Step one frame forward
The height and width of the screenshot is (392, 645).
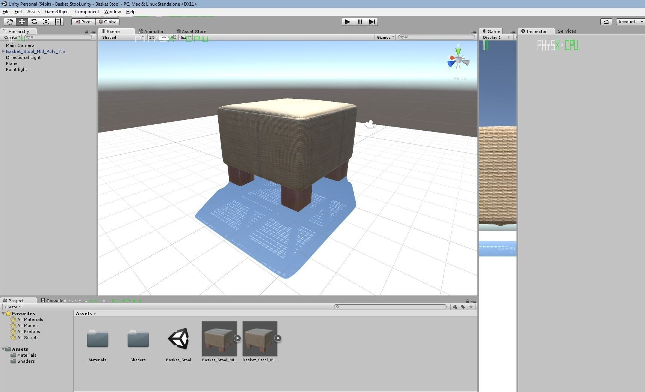tap(372, 22)
